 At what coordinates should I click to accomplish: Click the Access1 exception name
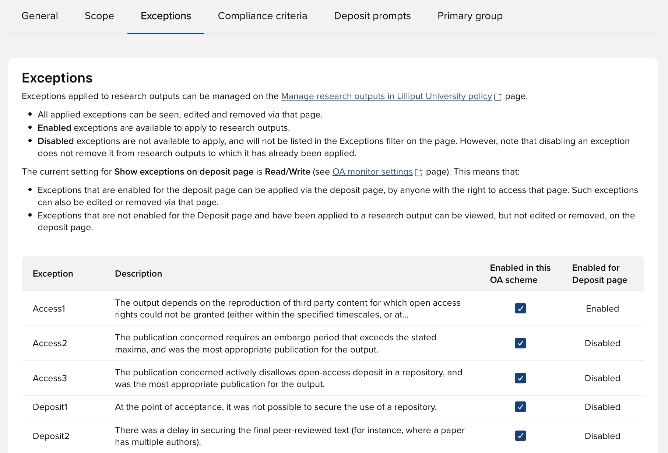point(49,309)
